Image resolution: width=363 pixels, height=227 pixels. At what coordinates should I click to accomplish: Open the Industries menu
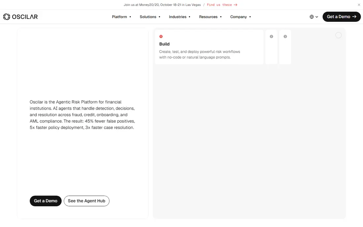pyautogui.click(x=180, y=16)
